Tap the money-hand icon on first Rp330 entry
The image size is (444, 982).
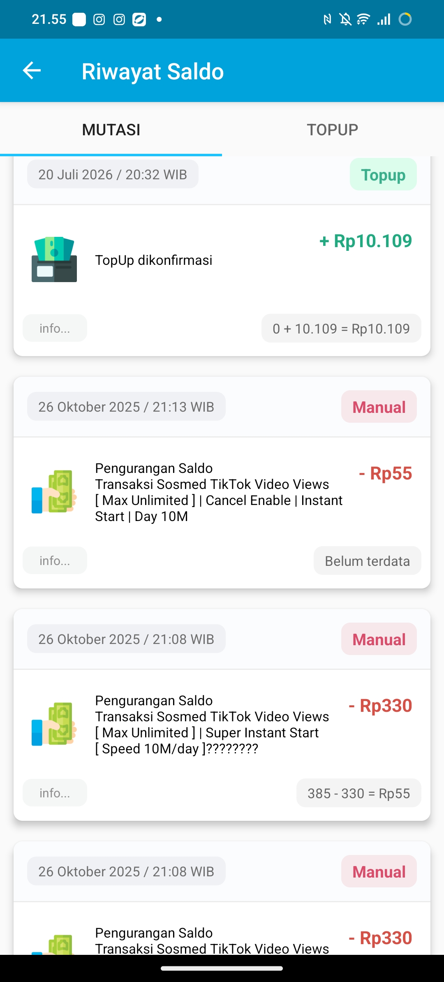click(x=54, y=724)
